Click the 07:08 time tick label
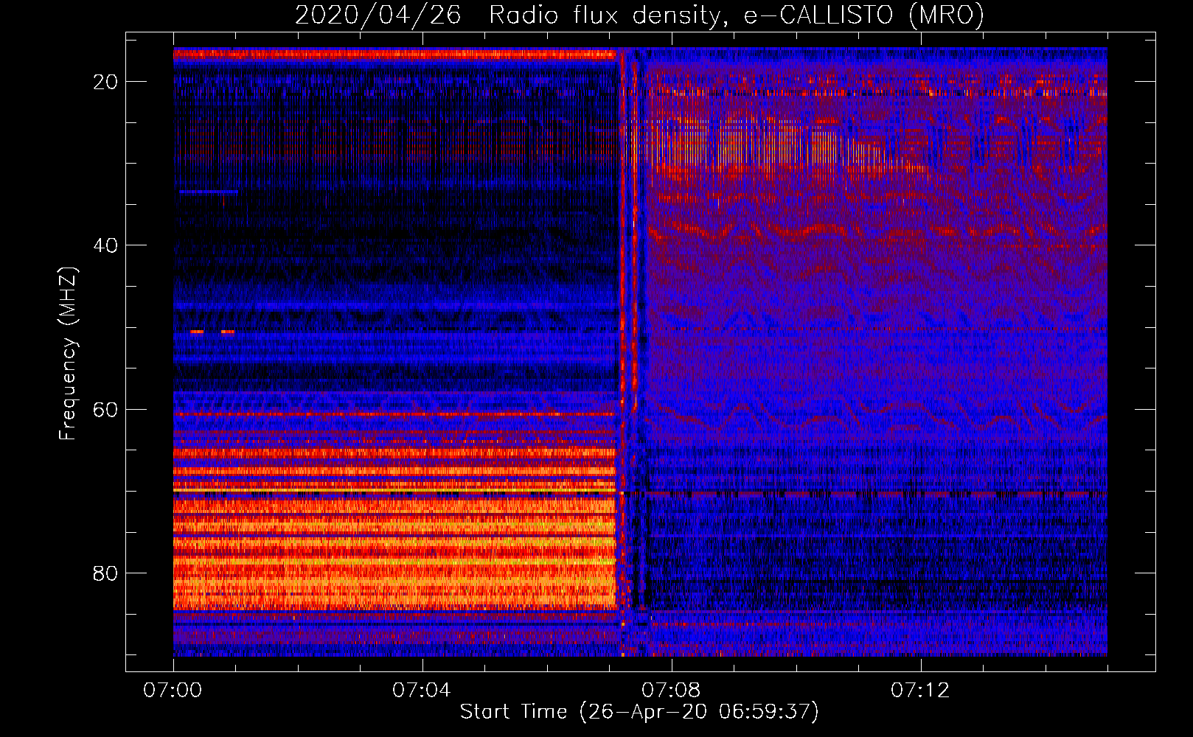Image resolution: width=1193 pixels, height=737 pixels. click(x=671, y=691)
